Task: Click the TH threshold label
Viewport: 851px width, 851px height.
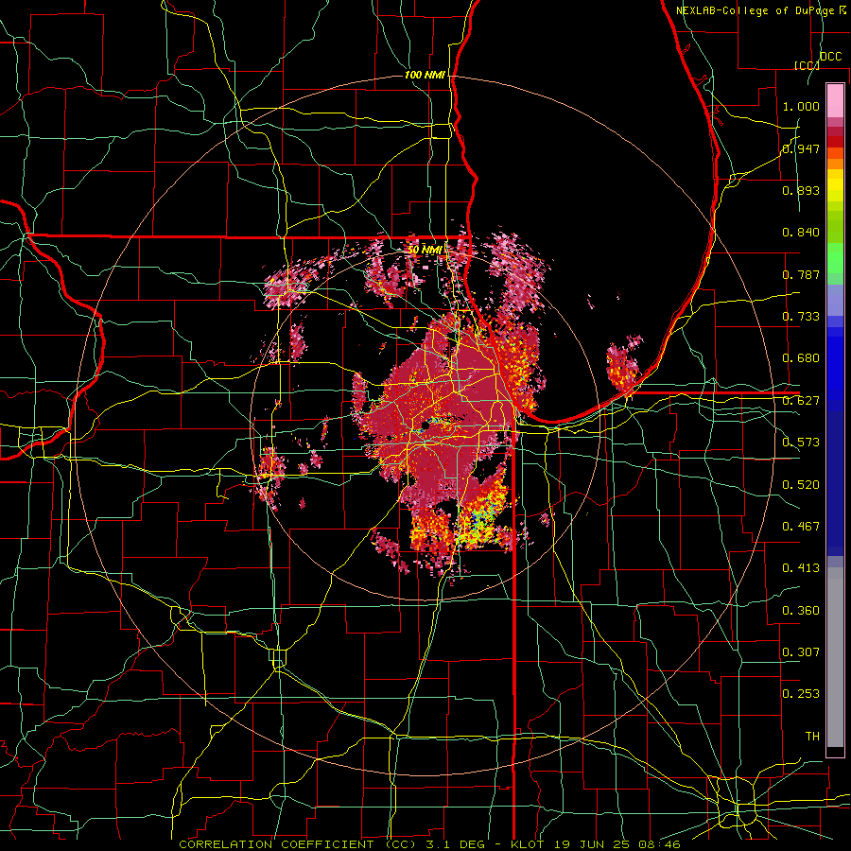Action: (x=812, y=737)
